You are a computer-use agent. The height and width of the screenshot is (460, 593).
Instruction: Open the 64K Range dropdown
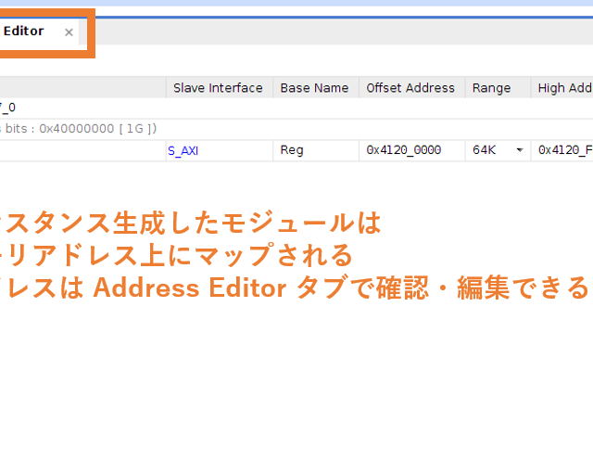pos(519,149)
